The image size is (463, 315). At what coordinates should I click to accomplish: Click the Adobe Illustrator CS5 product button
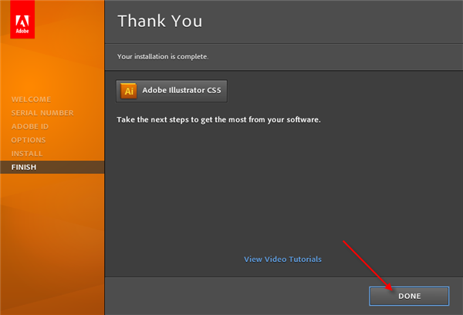click(x=171, y=91)
